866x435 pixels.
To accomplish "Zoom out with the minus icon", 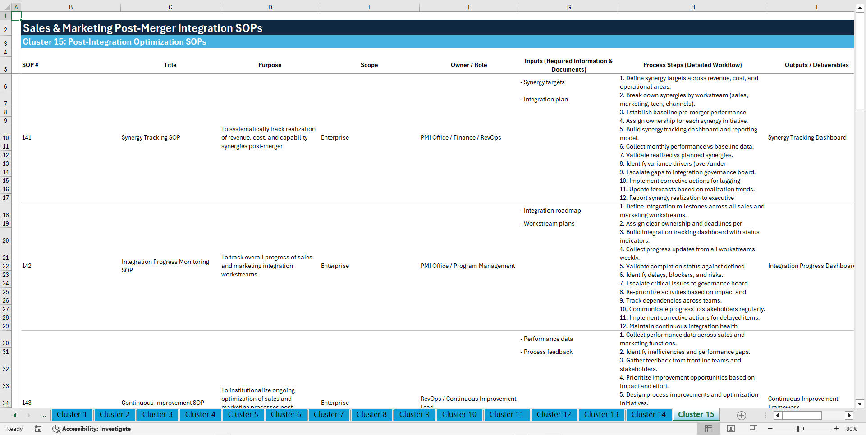I will click(770, 429).
